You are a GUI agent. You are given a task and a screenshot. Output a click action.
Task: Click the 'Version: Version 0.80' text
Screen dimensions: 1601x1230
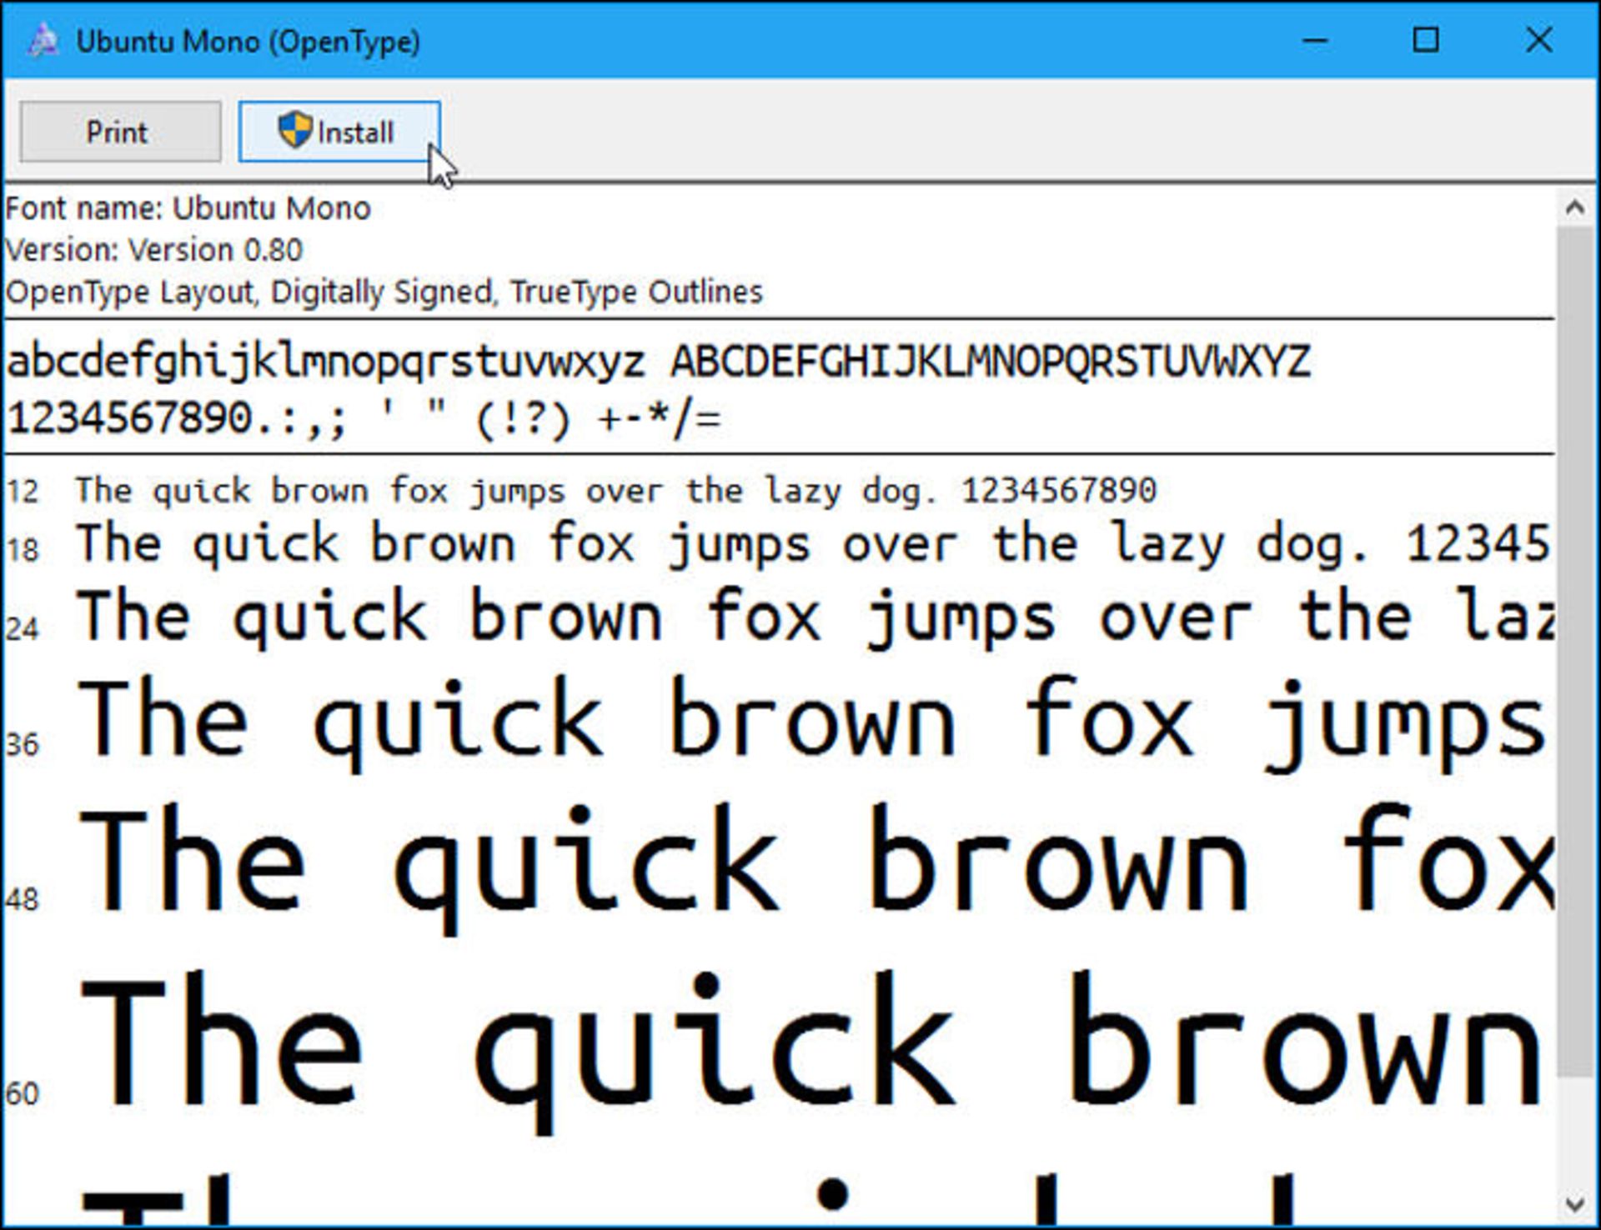(153, 250)
